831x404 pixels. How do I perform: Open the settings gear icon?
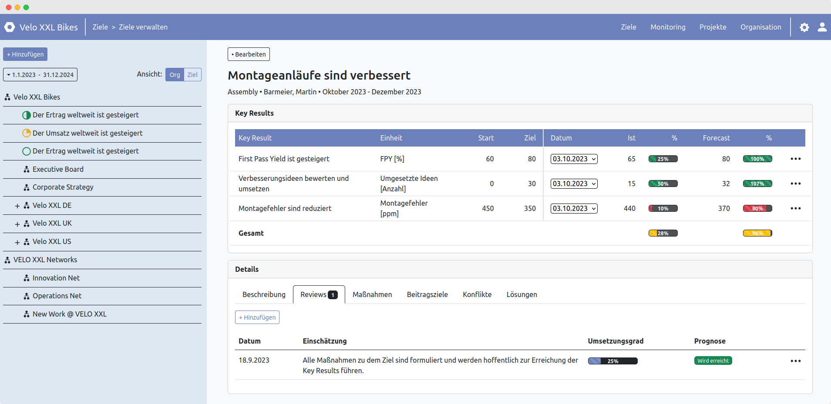[804, 27]
